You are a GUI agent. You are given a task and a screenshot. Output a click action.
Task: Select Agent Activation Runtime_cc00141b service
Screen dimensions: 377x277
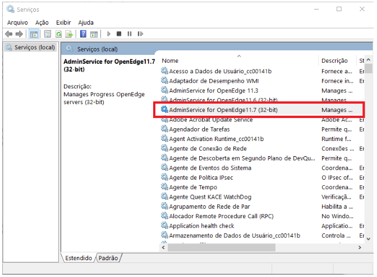(x=262, y=139)
